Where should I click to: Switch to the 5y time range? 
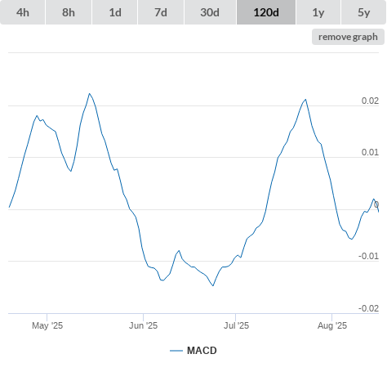pyautogui.click(x=363, y=12)
